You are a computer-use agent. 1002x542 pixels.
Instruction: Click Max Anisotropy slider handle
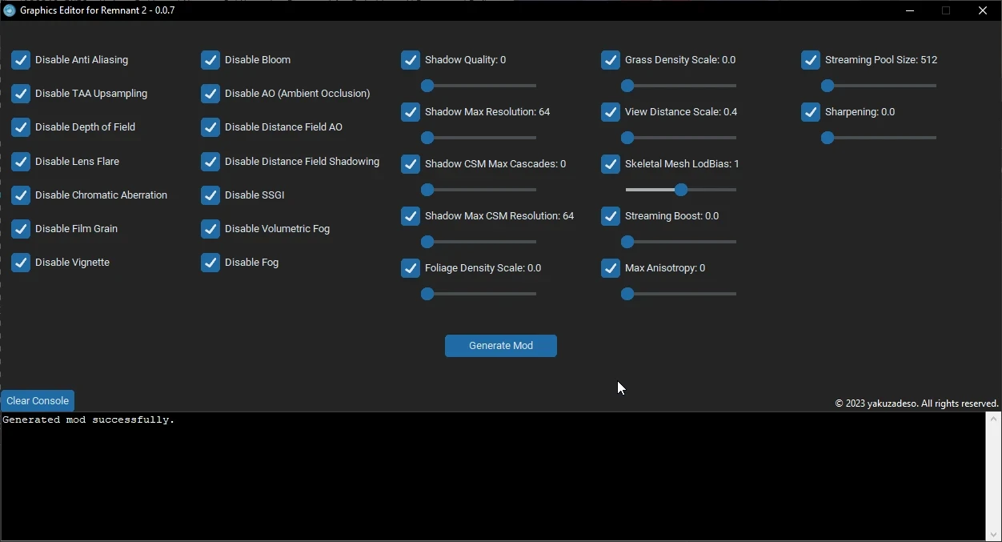(627, 294)
